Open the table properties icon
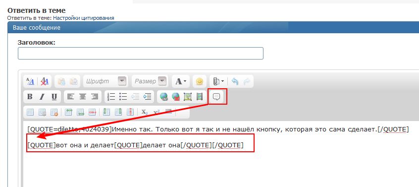The image size is (419, 187). coord(42,113)
